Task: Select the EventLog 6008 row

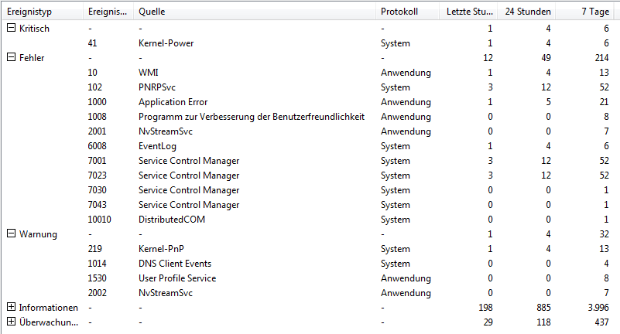Action: (157, 145)
